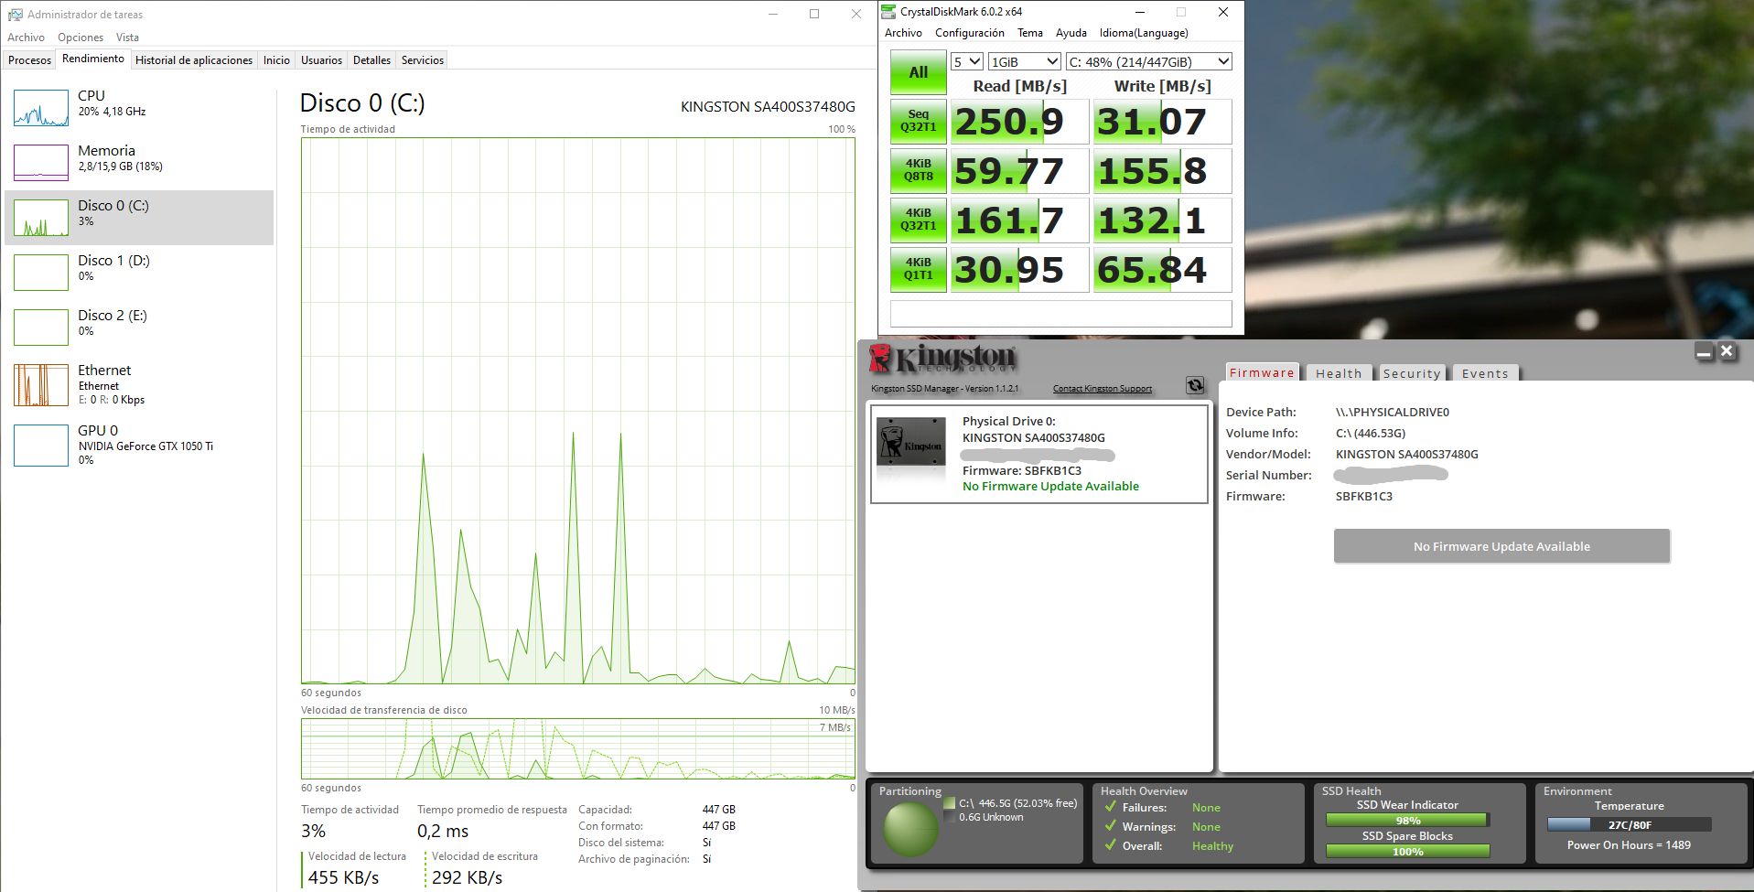Open the Ethernet performance view
Image resolution: width=1754 pixels, height=892 pixels.
click(139, 385)
